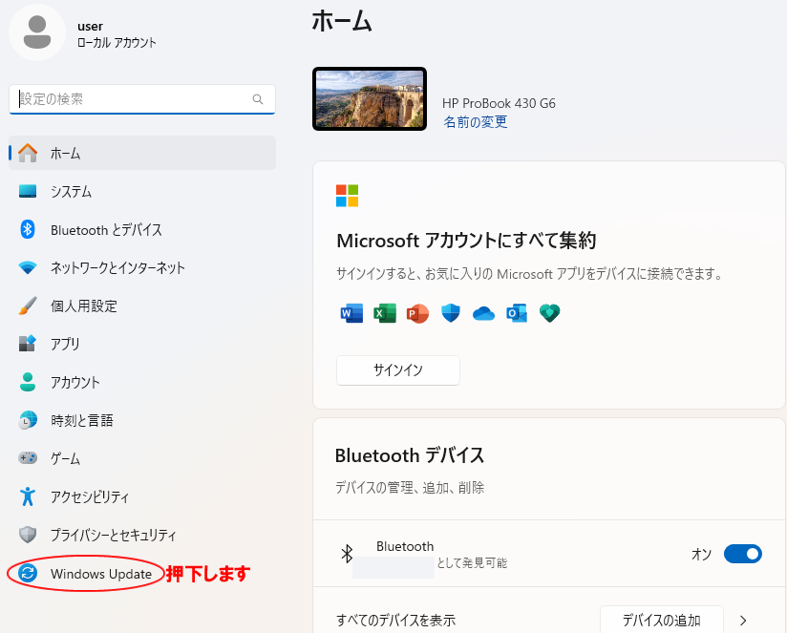Viewport: 787px width, 633px height.
Task: Click the user profile avatar icon
Action: click(x=37, y=32)
